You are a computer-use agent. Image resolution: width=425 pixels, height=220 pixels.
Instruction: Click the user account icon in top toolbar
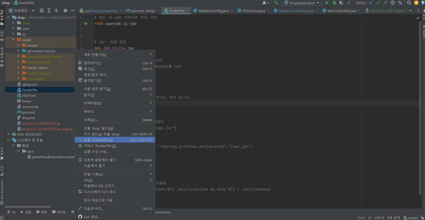(x=266, y=3)
